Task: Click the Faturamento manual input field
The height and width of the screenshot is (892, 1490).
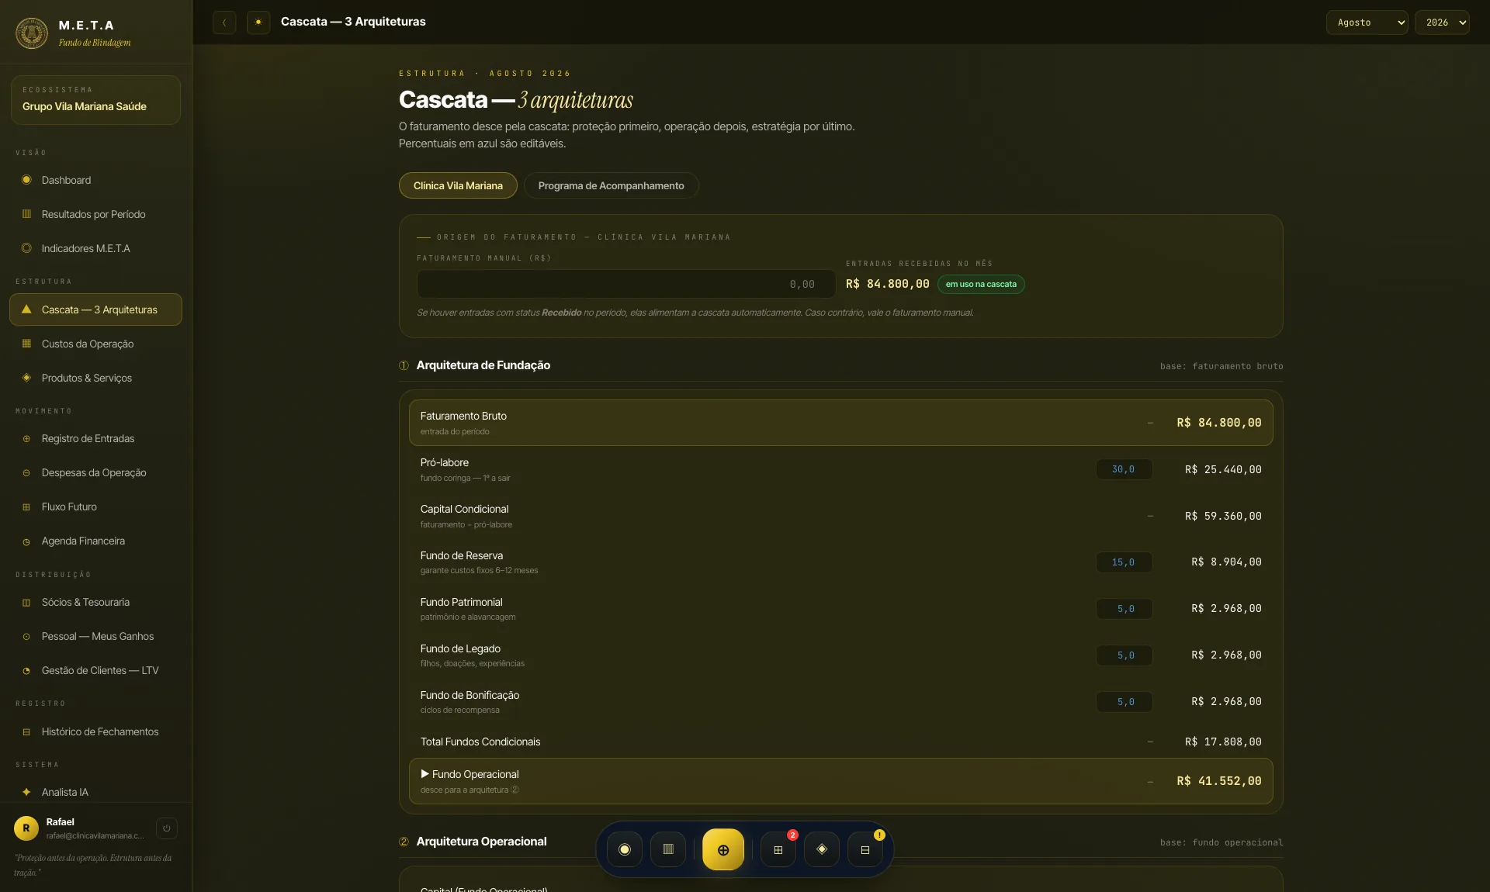Action: coord(625,284)
